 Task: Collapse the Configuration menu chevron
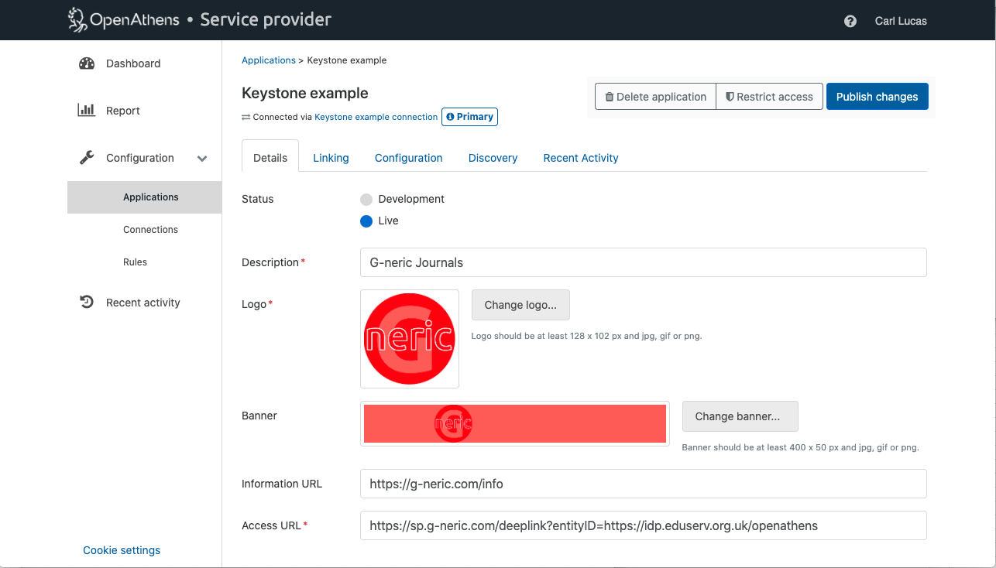(202, 159)
